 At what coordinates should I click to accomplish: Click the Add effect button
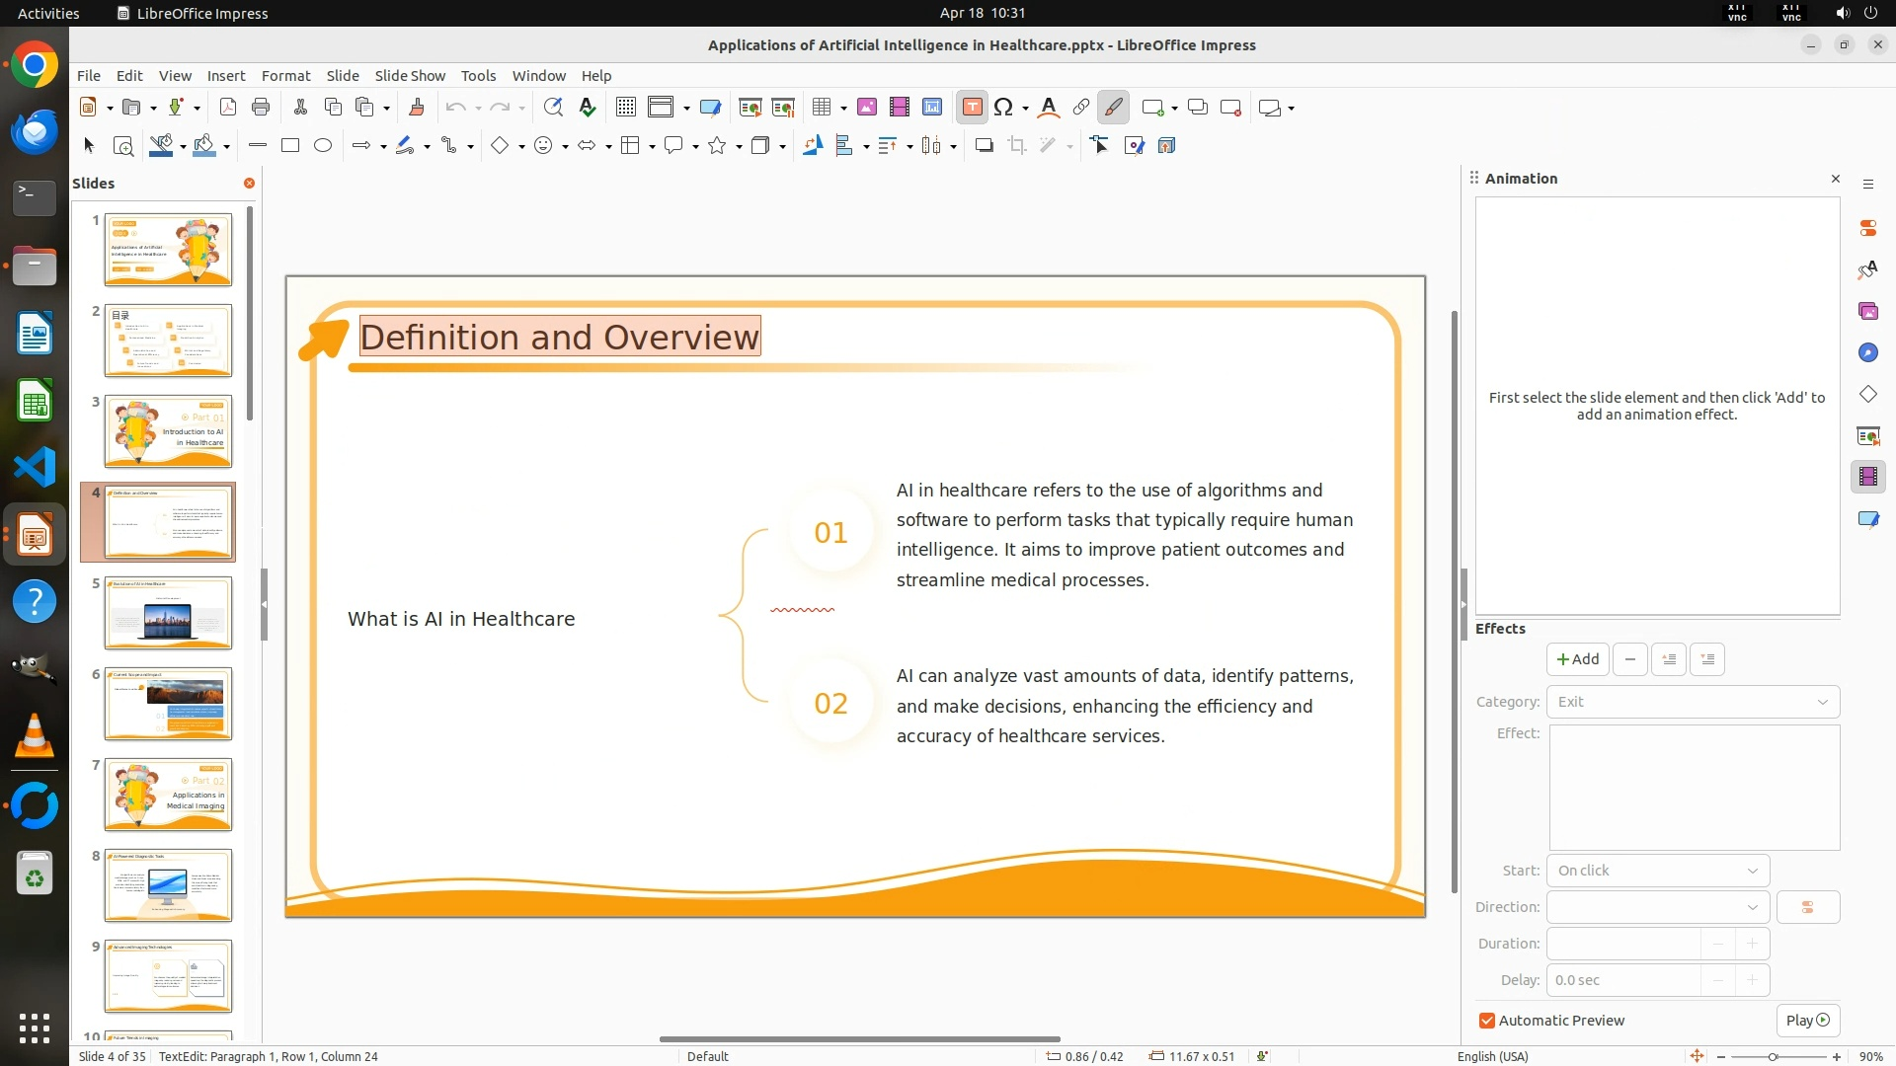coord(1577,659)
